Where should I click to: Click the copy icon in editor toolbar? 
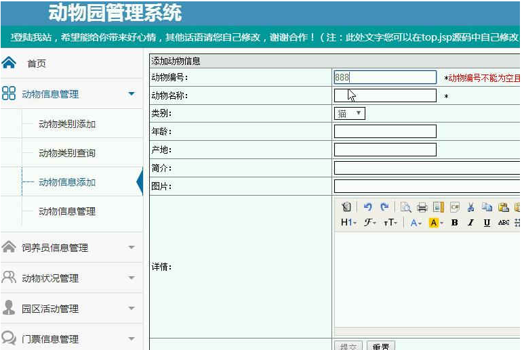pos(487,207)
